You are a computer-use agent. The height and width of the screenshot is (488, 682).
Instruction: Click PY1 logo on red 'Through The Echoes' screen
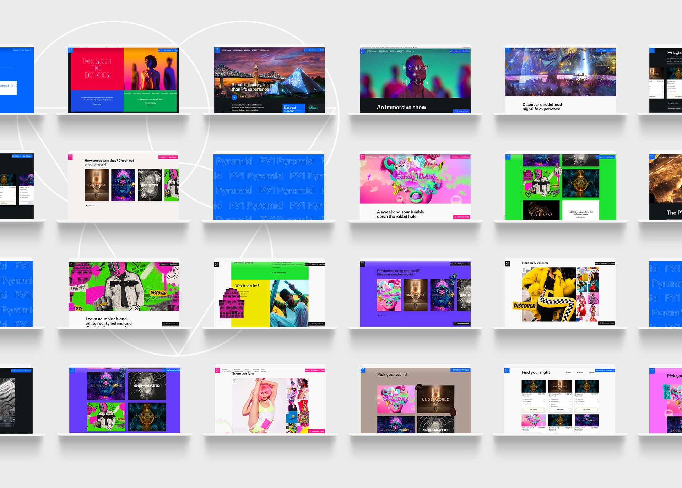70,50
